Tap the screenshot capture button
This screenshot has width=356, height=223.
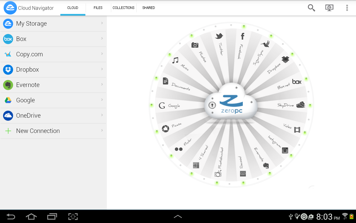(x=73, y=217)
